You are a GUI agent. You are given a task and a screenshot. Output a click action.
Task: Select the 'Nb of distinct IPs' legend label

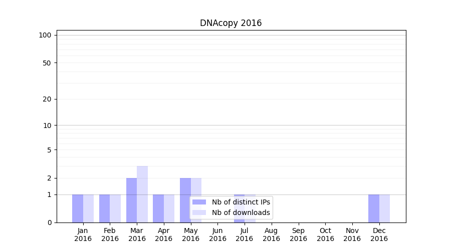241,202
